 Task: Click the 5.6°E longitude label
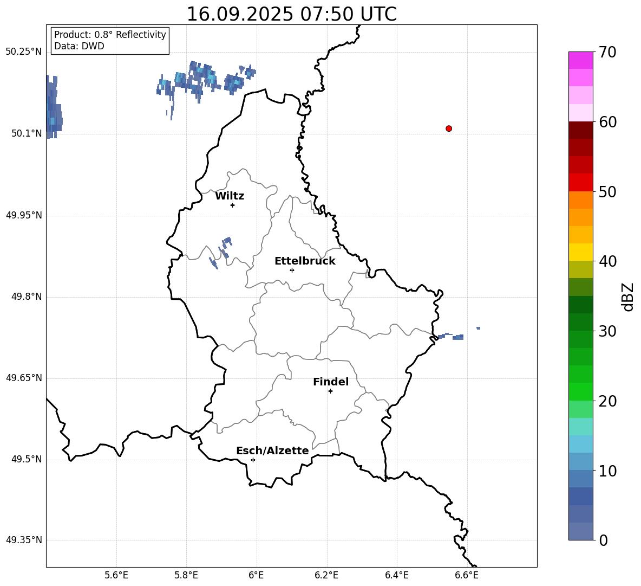click(x=116, y=575)
